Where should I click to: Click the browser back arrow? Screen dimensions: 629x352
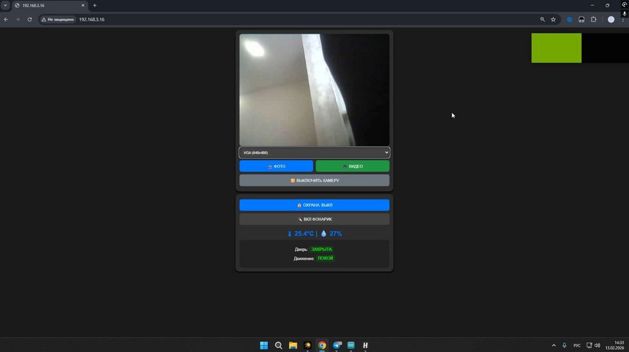(x=6, y=20)
